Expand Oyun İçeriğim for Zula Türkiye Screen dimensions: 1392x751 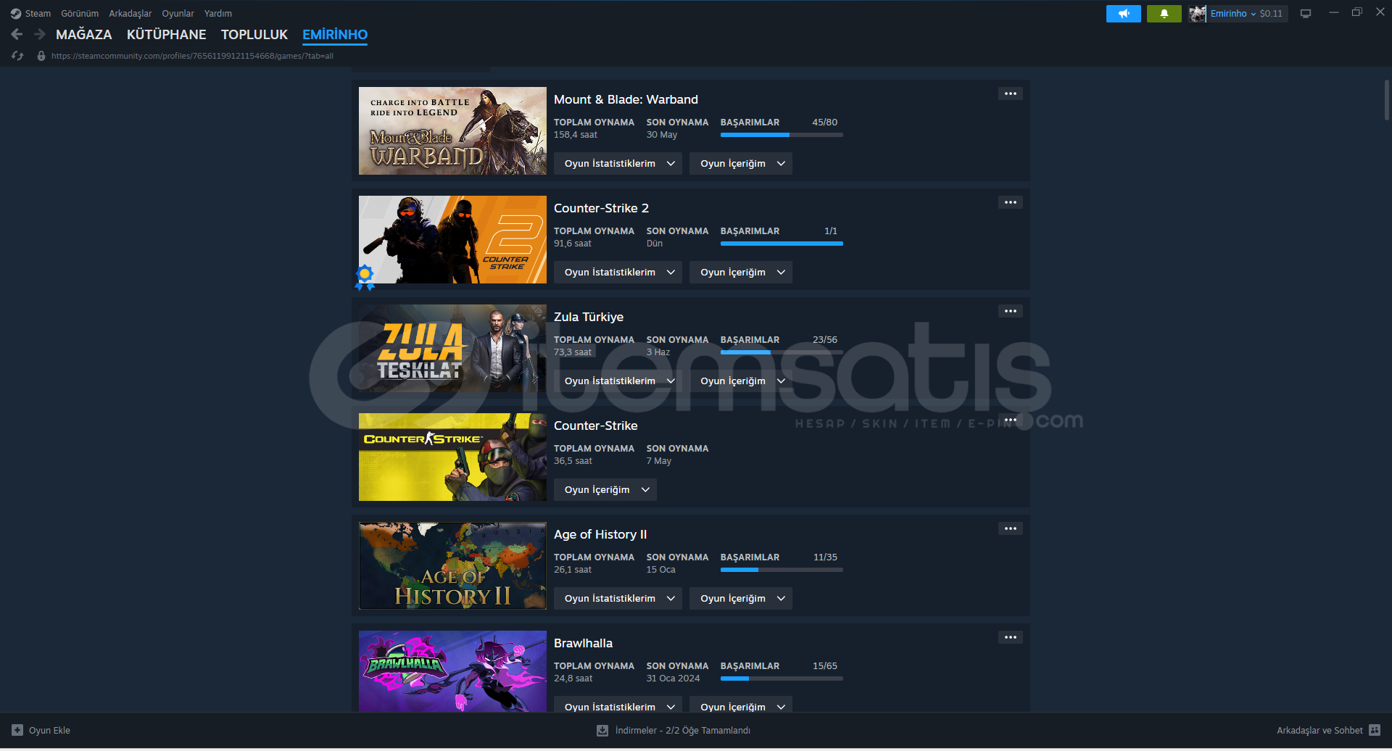click(x=741, y=381)
